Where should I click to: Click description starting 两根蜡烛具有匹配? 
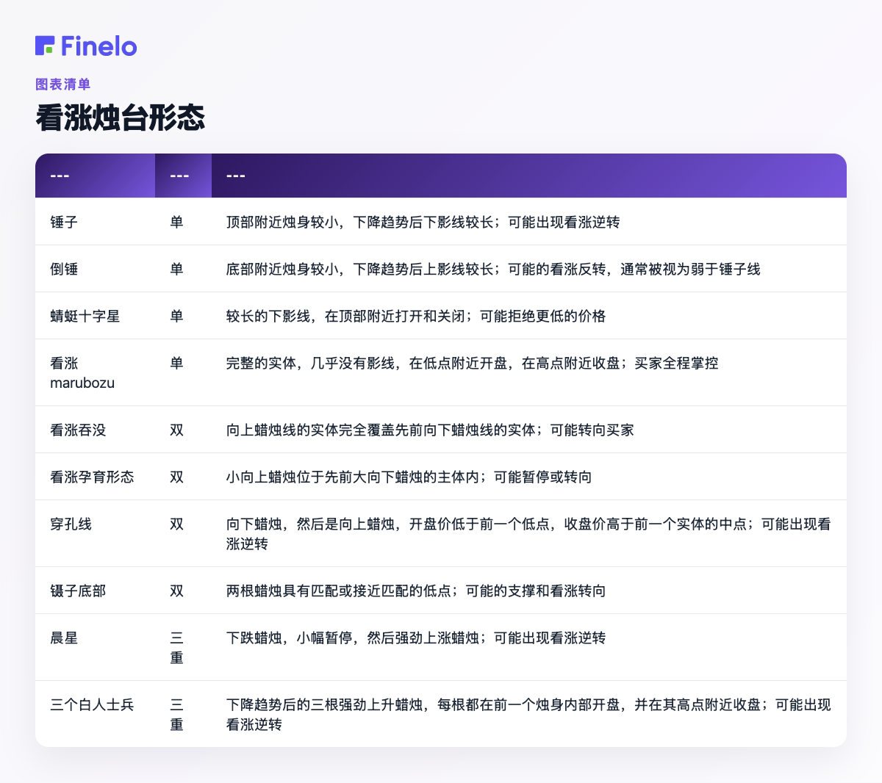click(x=416, y=591)
